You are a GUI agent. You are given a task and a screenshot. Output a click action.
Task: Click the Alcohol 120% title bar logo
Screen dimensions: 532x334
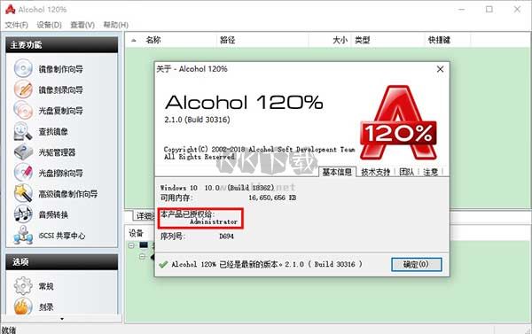[10, 9]
